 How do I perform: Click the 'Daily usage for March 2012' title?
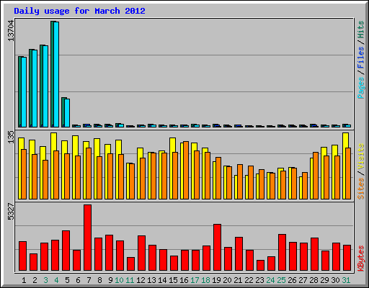tap(79, 11)
